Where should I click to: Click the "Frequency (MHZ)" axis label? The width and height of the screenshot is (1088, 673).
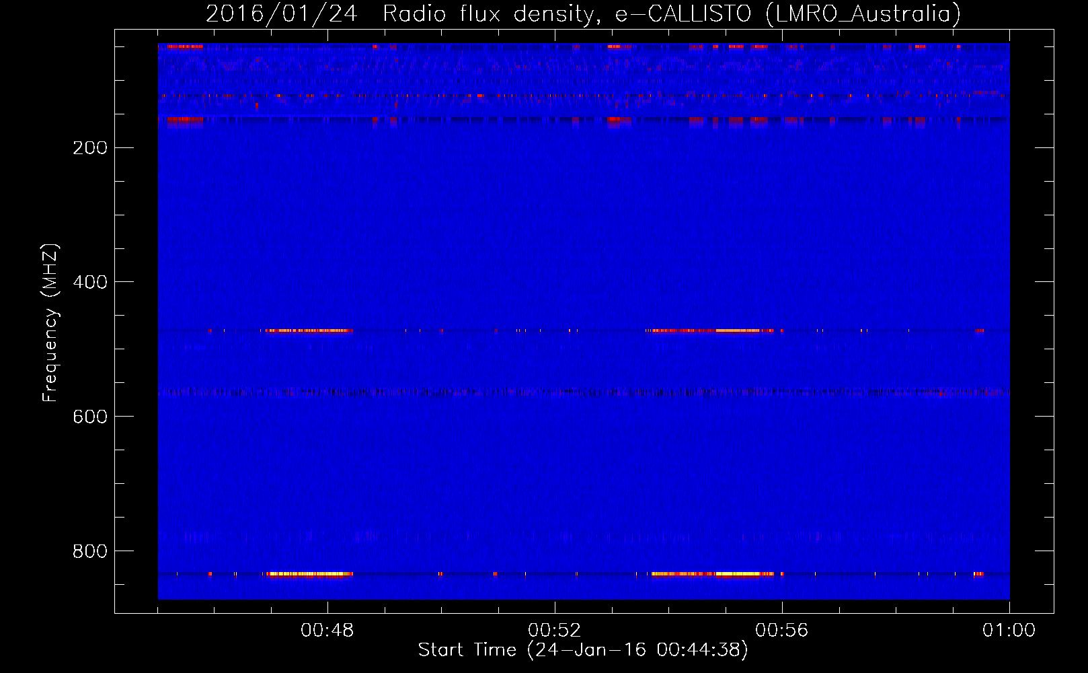tap(50, 323)
